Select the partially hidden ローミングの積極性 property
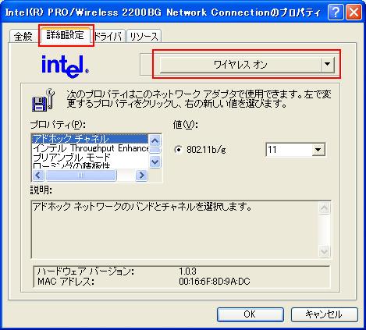The height and width of the screenshot is (330, 366). pyautogui.click(x=90, y=165)
